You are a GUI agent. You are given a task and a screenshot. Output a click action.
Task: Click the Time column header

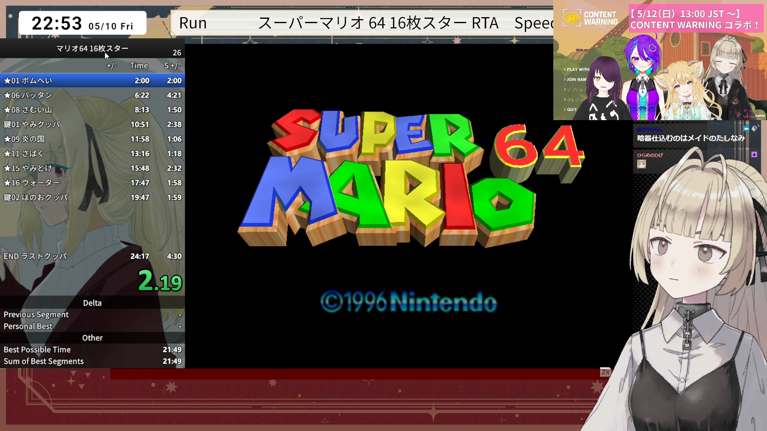(x=139, y=65)
